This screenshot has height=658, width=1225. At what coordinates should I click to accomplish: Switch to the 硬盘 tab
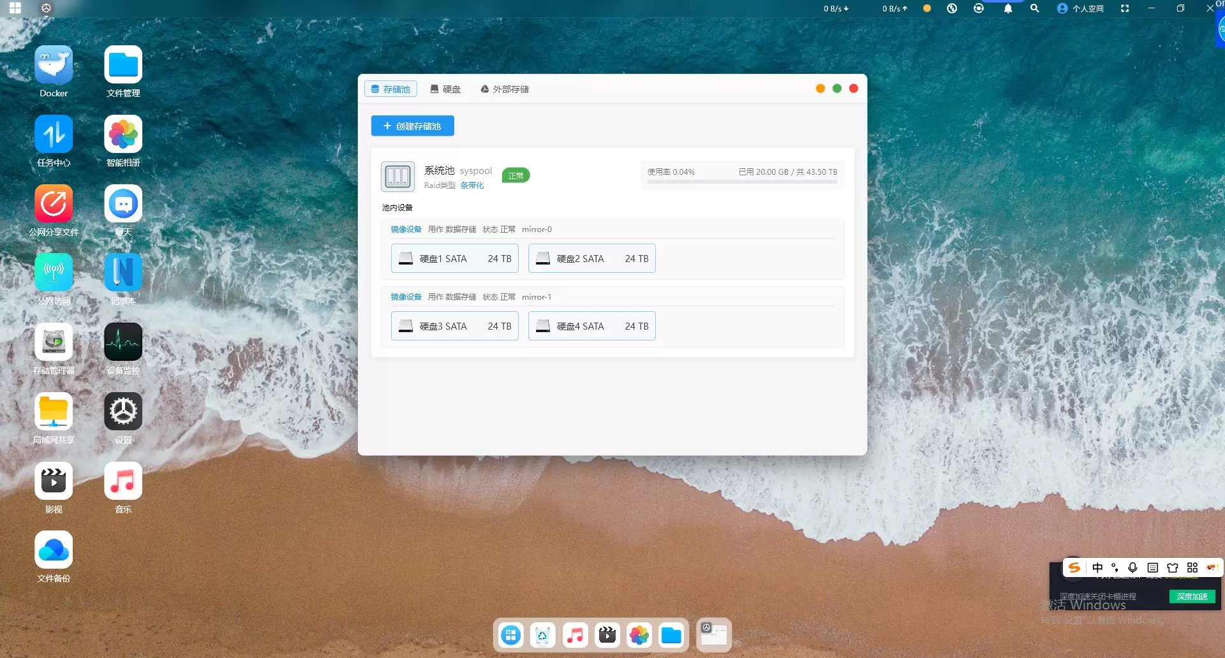[445, 89]
